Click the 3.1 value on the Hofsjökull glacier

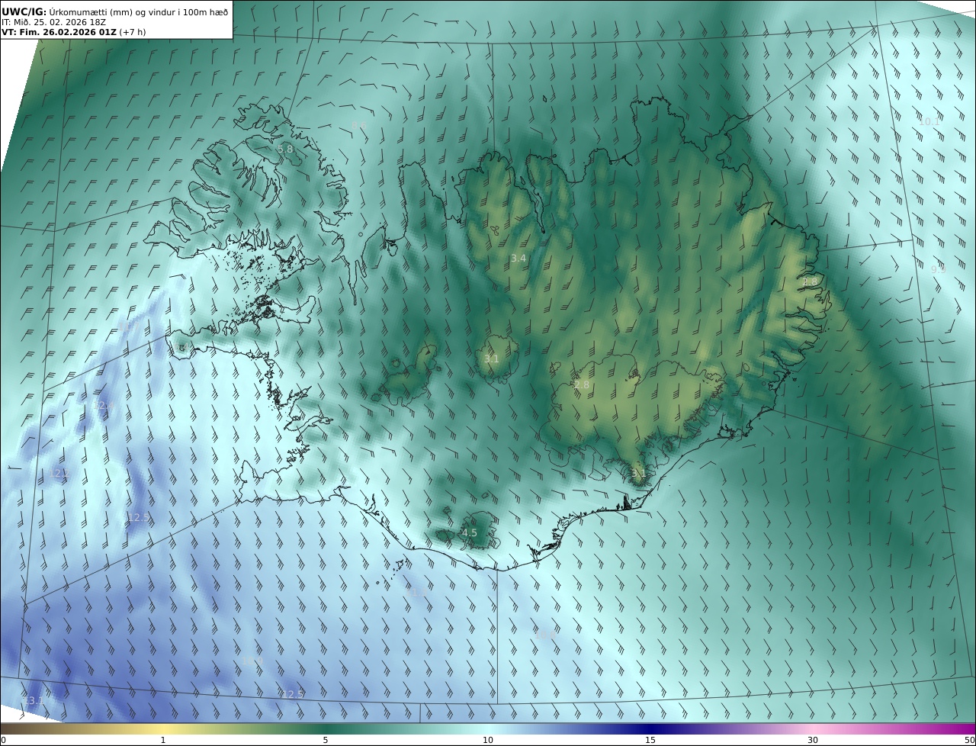(492, 359)
